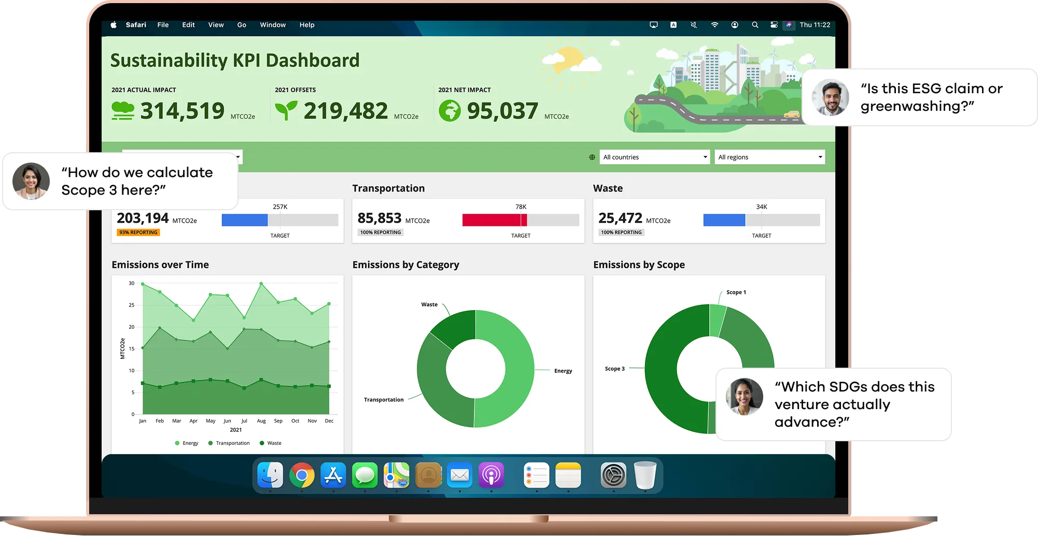The height and width of the screenshot is (536, 1038).
Task: Click the 93% REPORTING orange badge
Action: point(138,233)
